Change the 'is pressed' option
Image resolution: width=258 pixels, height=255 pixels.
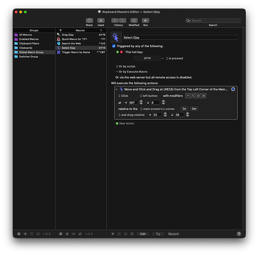tap(174, 58)
